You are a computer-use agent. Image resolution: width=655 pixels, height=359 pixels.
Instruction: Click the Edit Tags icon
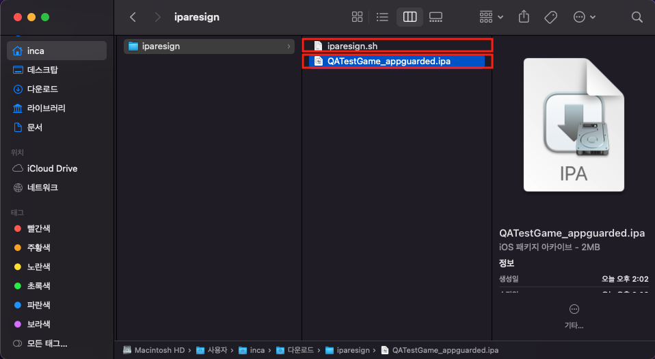550,17
